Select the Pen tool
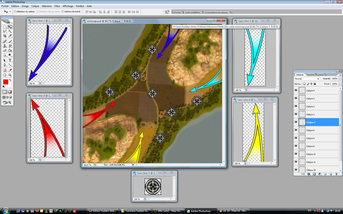Screen dimensions: 343x214 5,65
